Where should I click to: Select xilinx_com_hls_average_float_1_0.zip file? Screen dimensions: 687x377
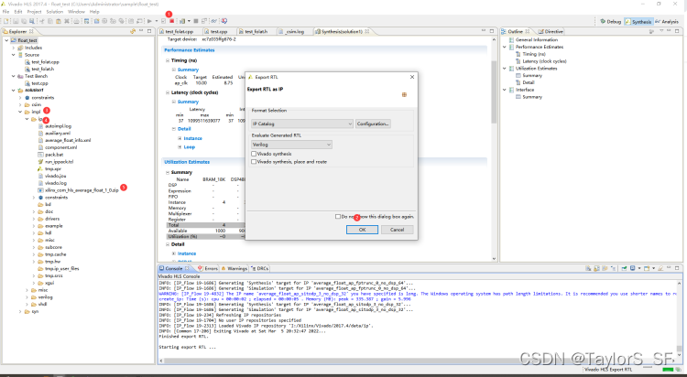[x=82, y=190]
